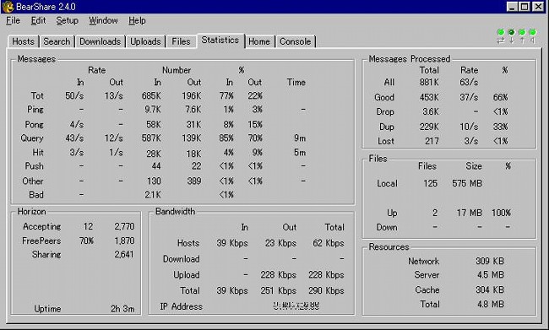Click the first green connection status light
Screen dimensions: 549x330
pos(501,32)
